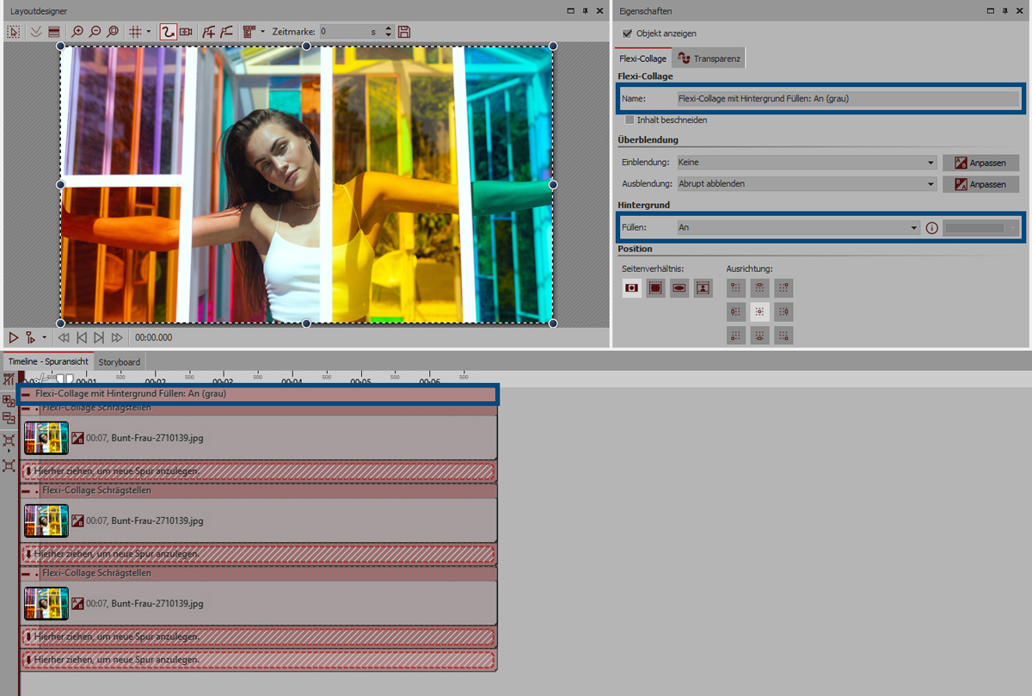Screen dimensions: 1032x696
Task: Open the Füllen dropdown set to An
Action: 798,228
